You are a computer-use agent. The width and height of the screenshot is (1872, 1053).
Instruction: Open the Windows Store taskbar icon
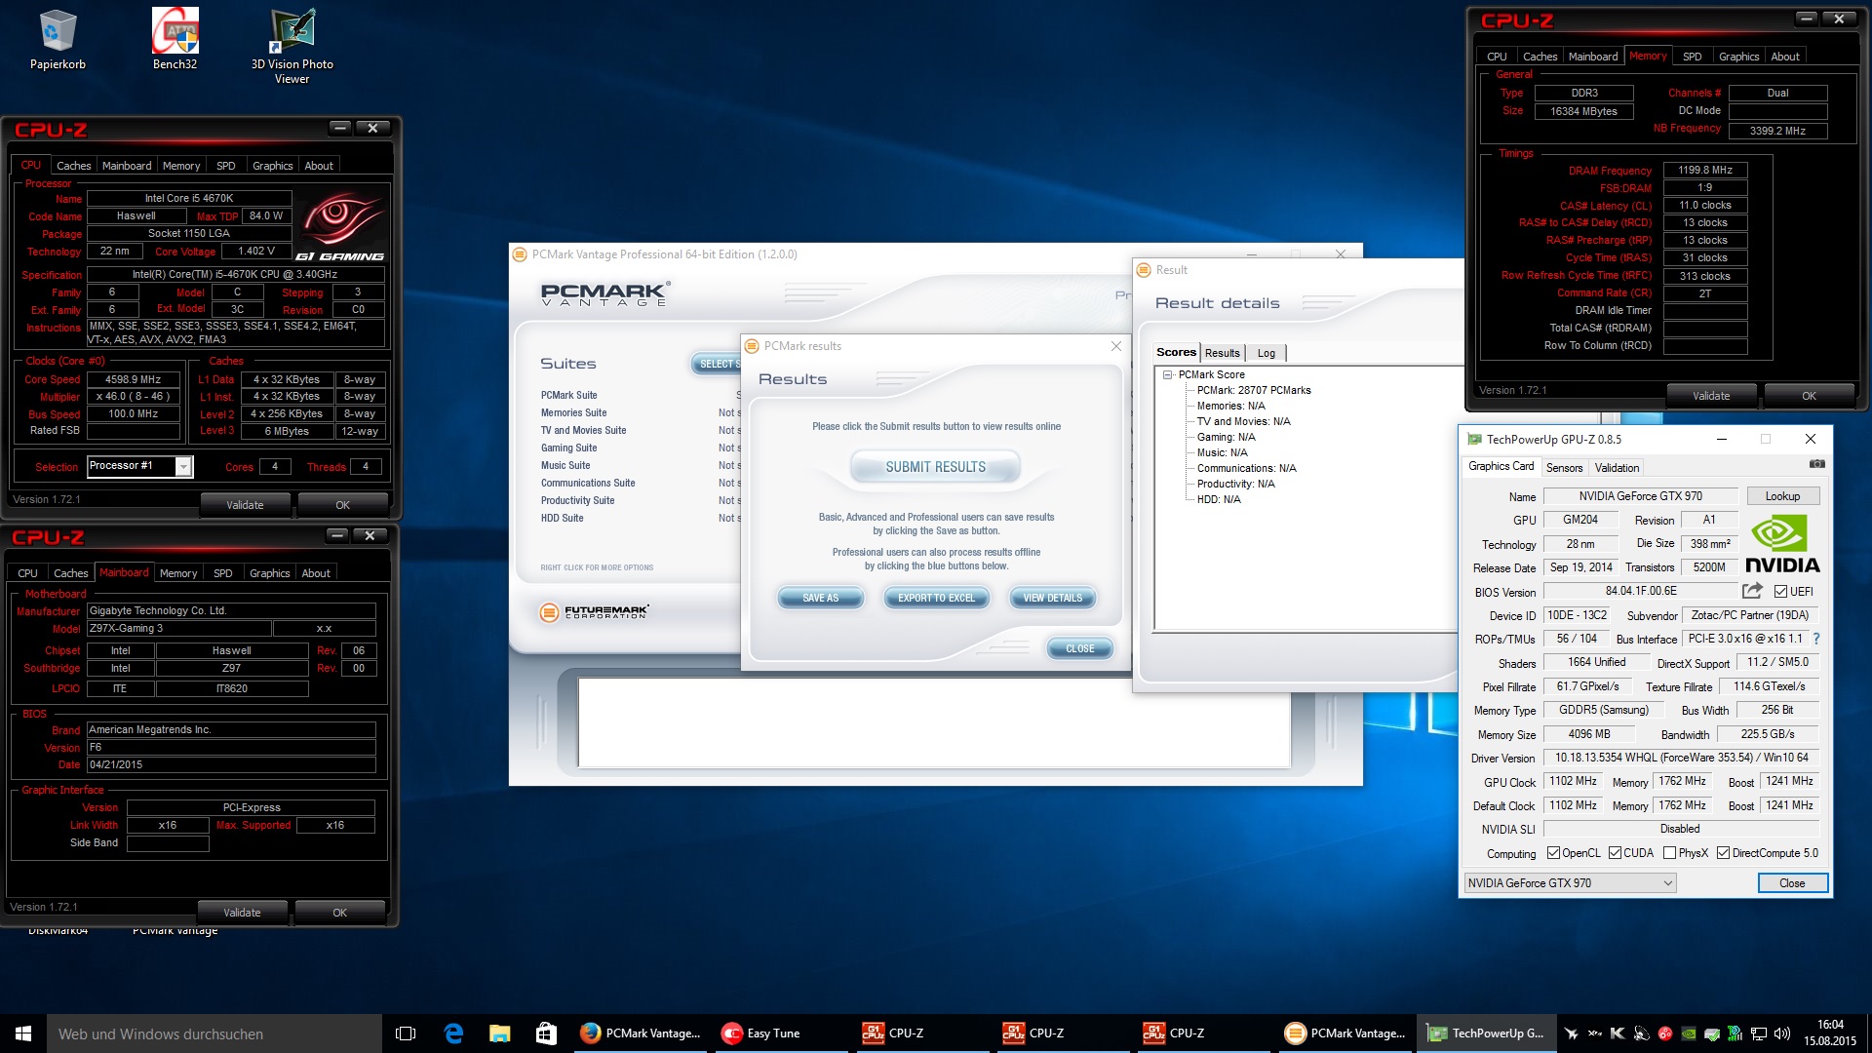(546, 1033)
